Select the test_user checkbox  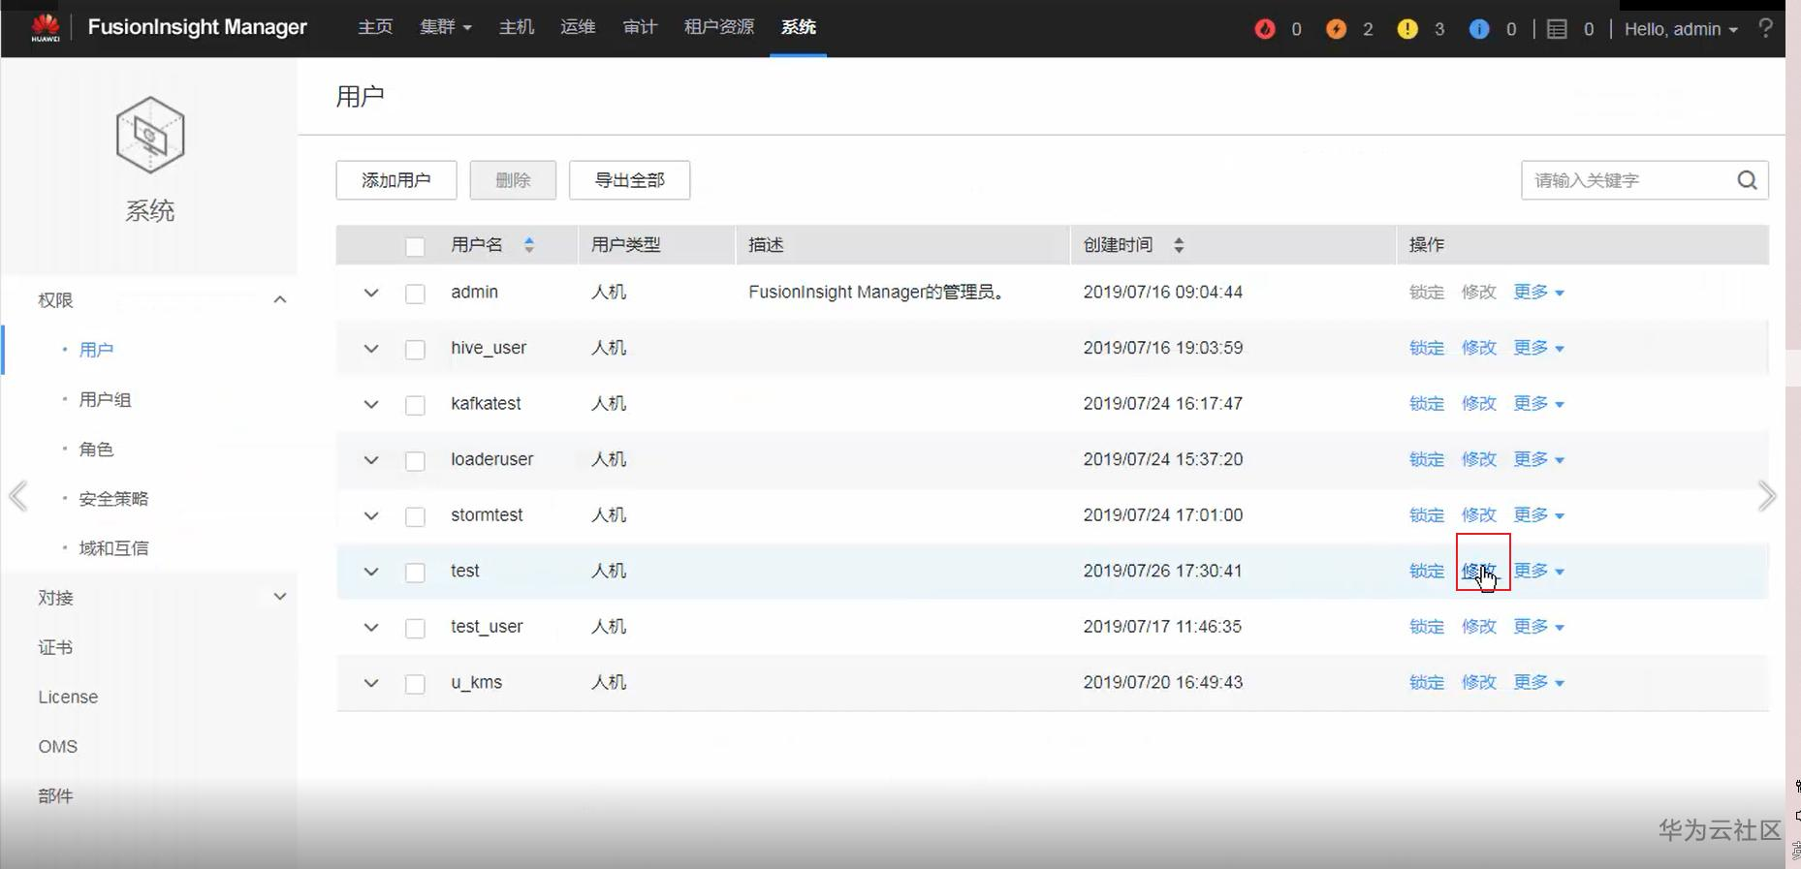pos(415,628)
